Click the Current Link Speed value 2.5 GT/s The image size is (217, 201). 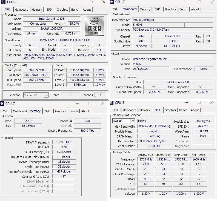[x=155, y=92]
